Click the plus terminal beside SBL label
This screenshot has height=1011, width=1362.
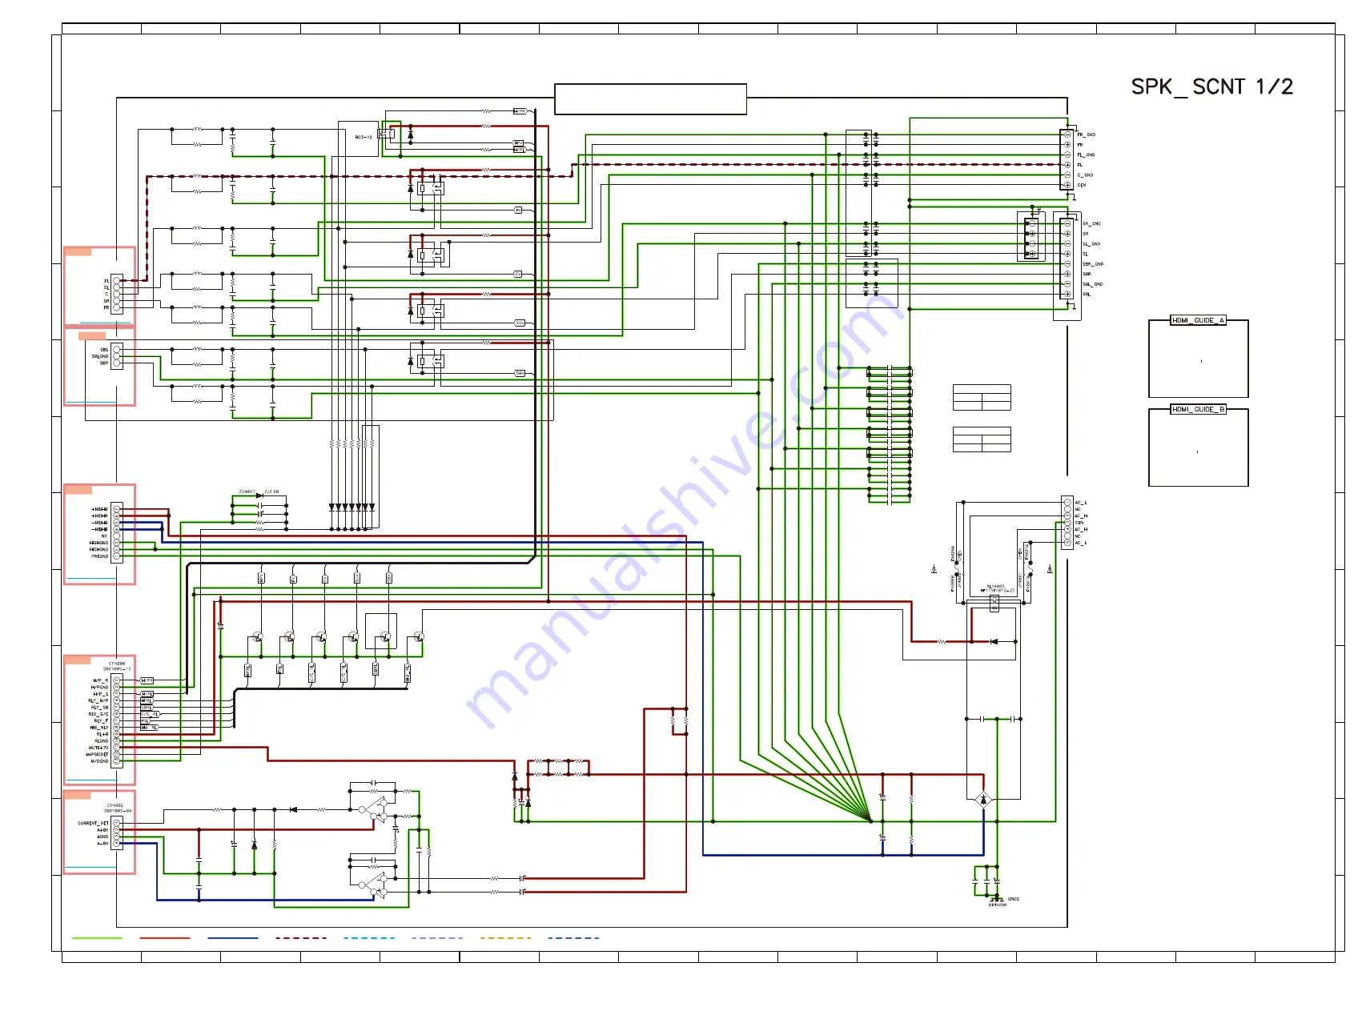click(1067, 294)
